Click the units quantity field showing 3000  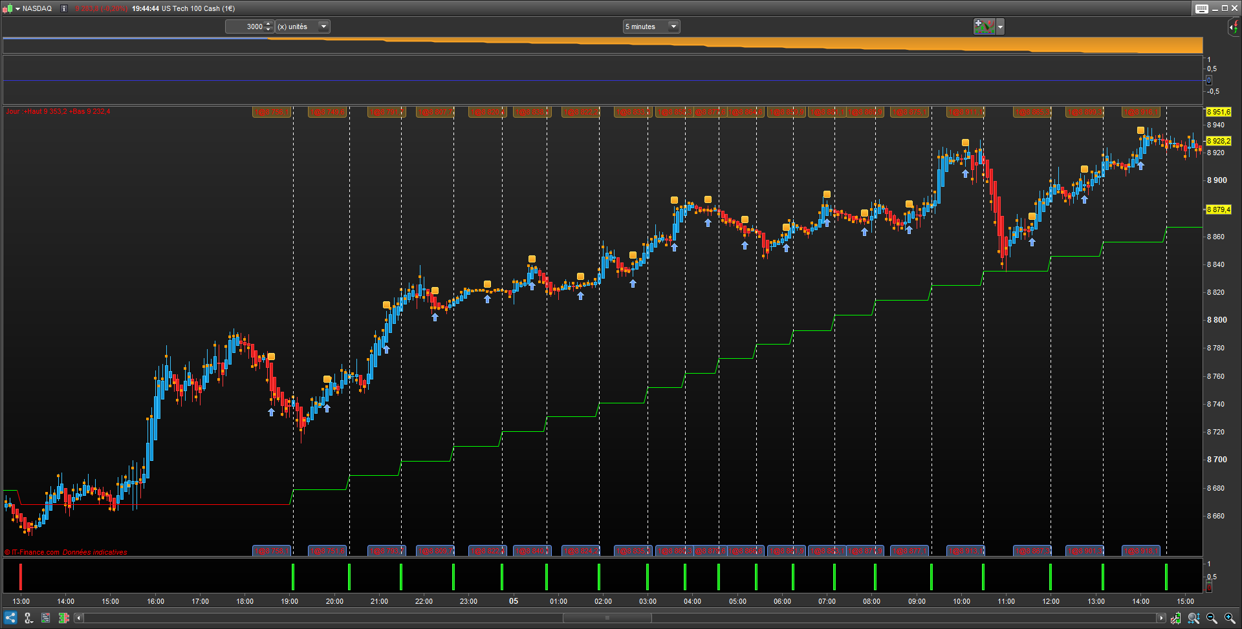(x=245, y=27)
